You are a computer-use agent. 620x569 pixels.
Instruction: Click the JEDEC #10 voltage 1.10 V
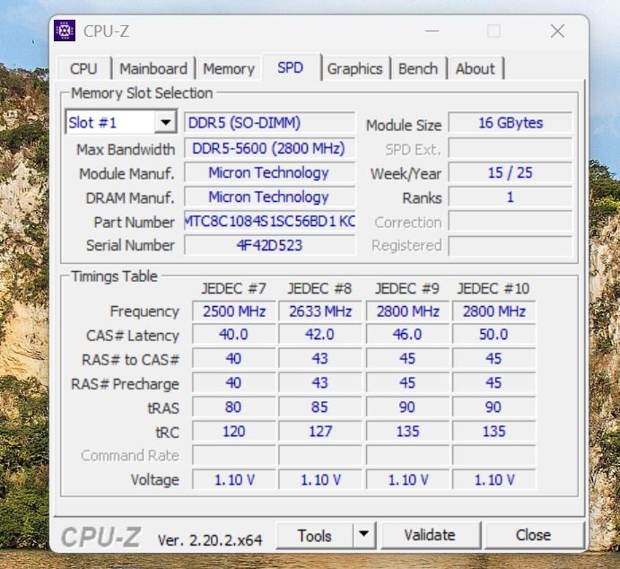[x=493, y=479]
